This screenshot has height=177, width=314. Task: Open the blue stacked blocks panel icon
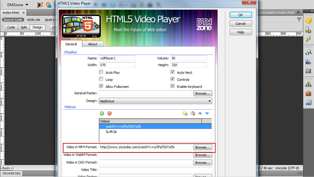(308, 62)
